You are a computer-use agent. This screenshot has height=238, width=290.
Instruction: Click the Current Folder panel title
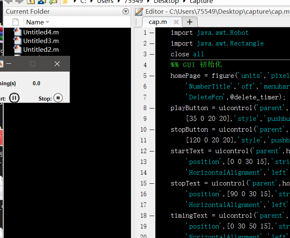click(x=28, y=12)
